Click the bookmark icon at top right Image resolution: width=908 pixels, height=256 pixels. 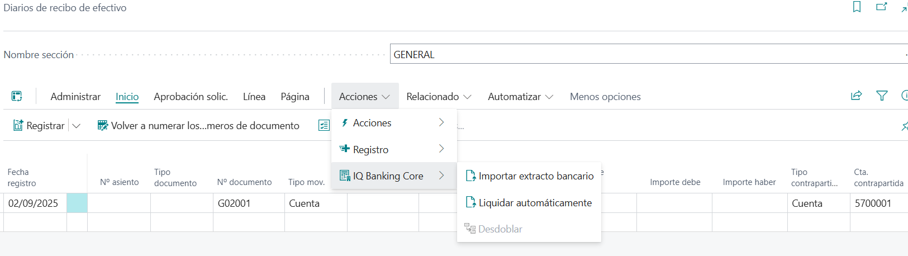(x=857, y=7)
